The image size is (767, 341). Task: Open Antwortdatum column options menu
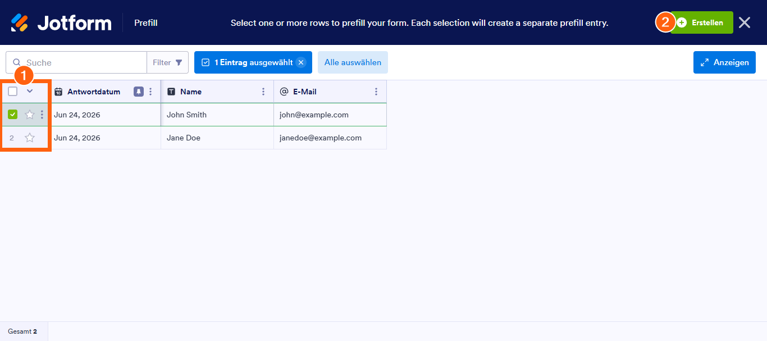tap(150, 92)
